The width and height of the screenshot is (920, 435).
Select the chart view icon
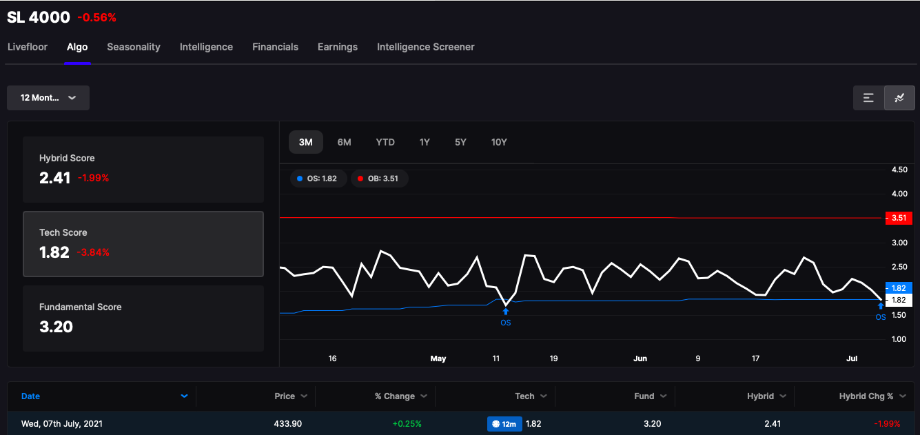click(899, 98)
